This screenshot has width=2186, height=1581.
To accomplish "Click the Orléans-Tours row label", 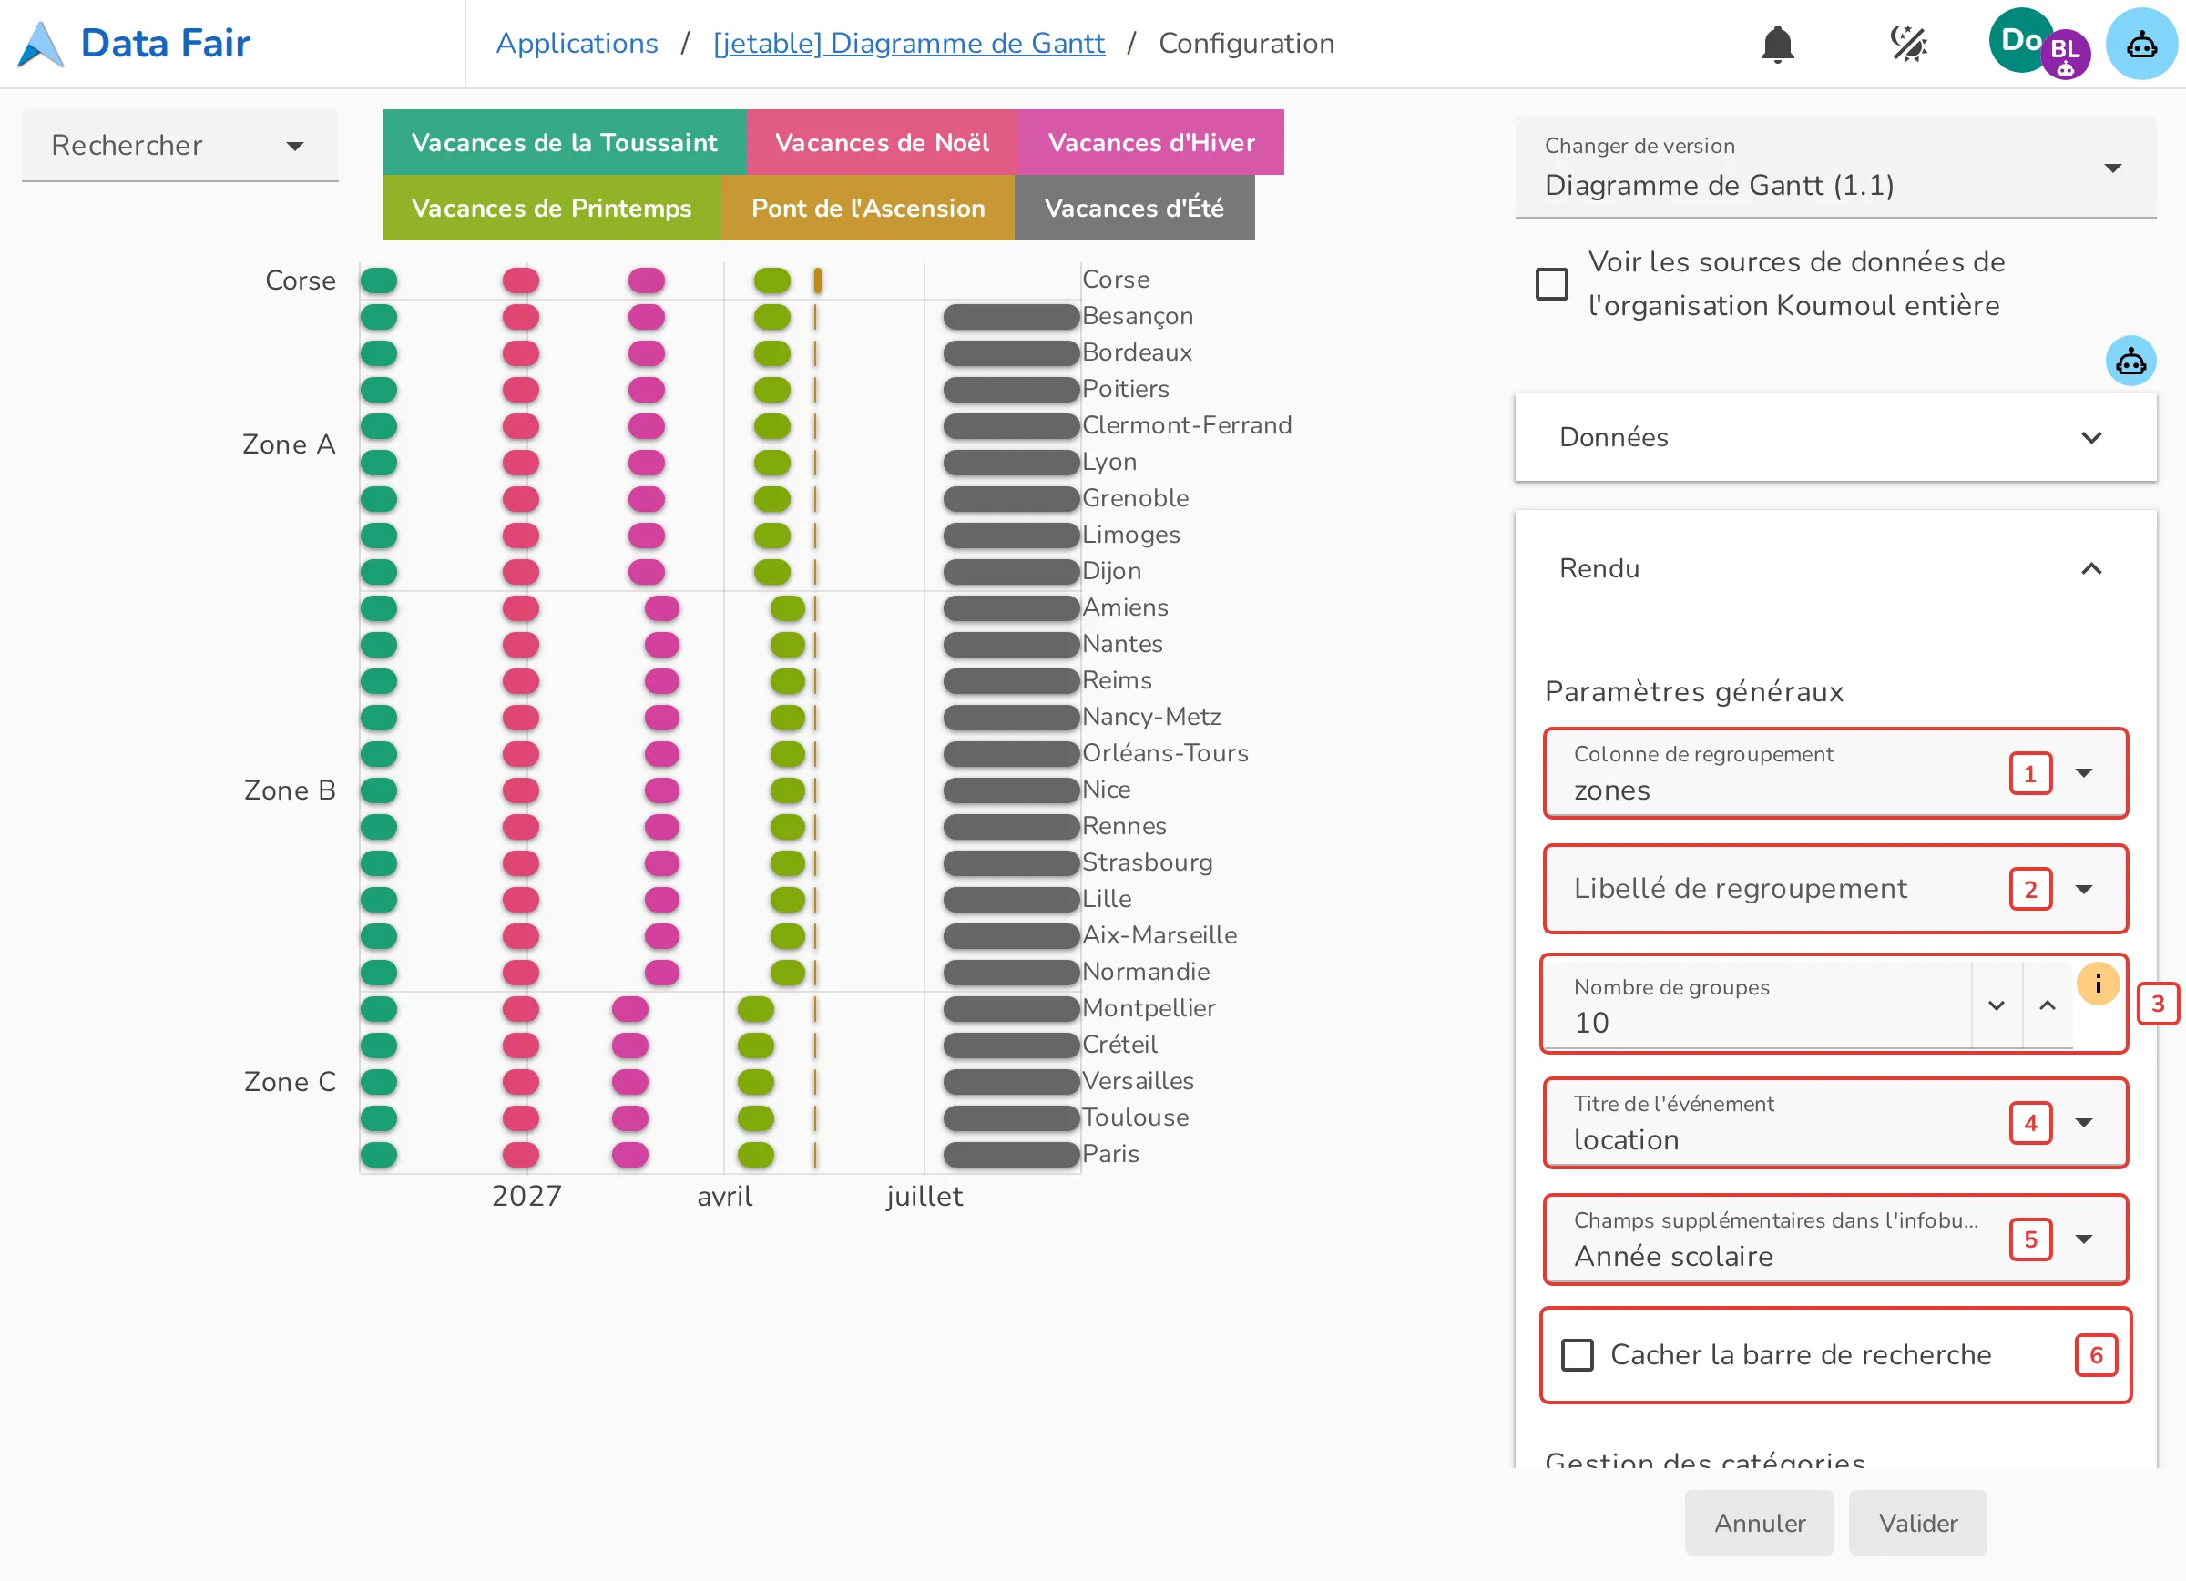I will click(1164, 752).
